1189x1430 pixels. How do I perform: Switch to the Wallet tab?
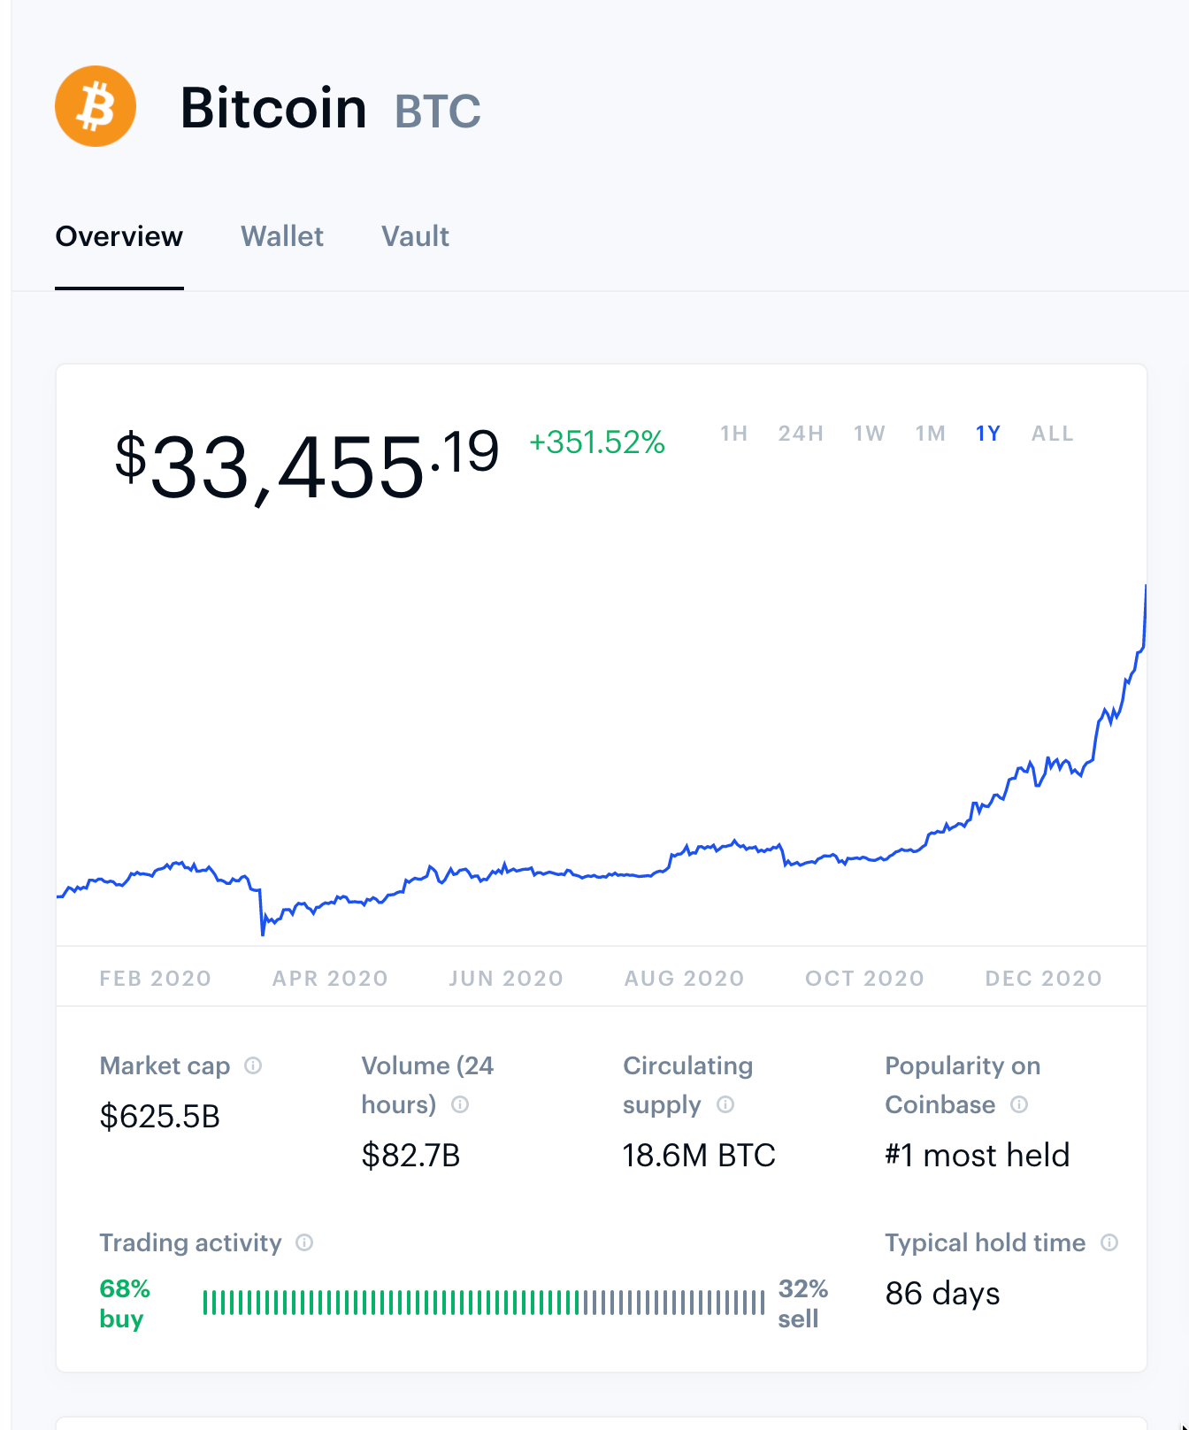tap(282, 237)
